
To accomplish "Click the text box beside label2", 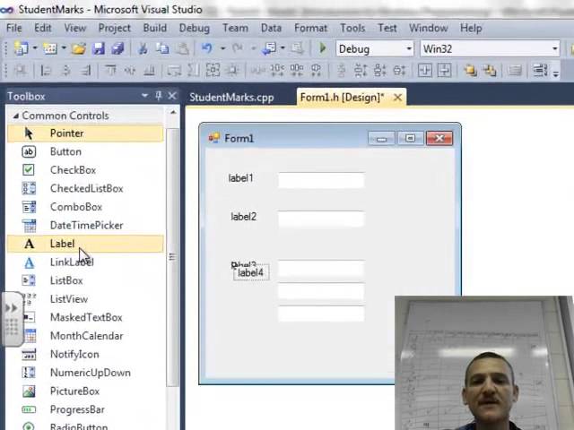I will click(x=321, y=219).
